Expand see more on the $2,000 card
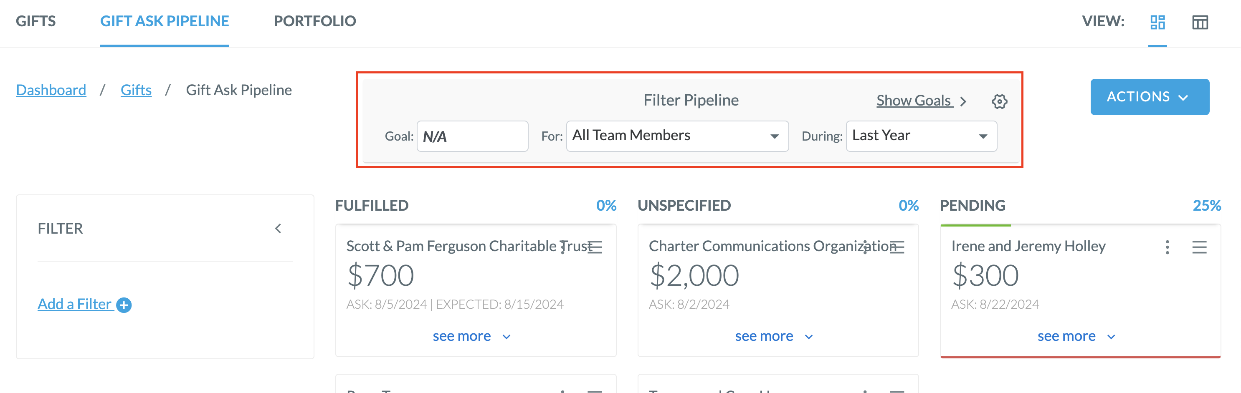 coord(774,336)
